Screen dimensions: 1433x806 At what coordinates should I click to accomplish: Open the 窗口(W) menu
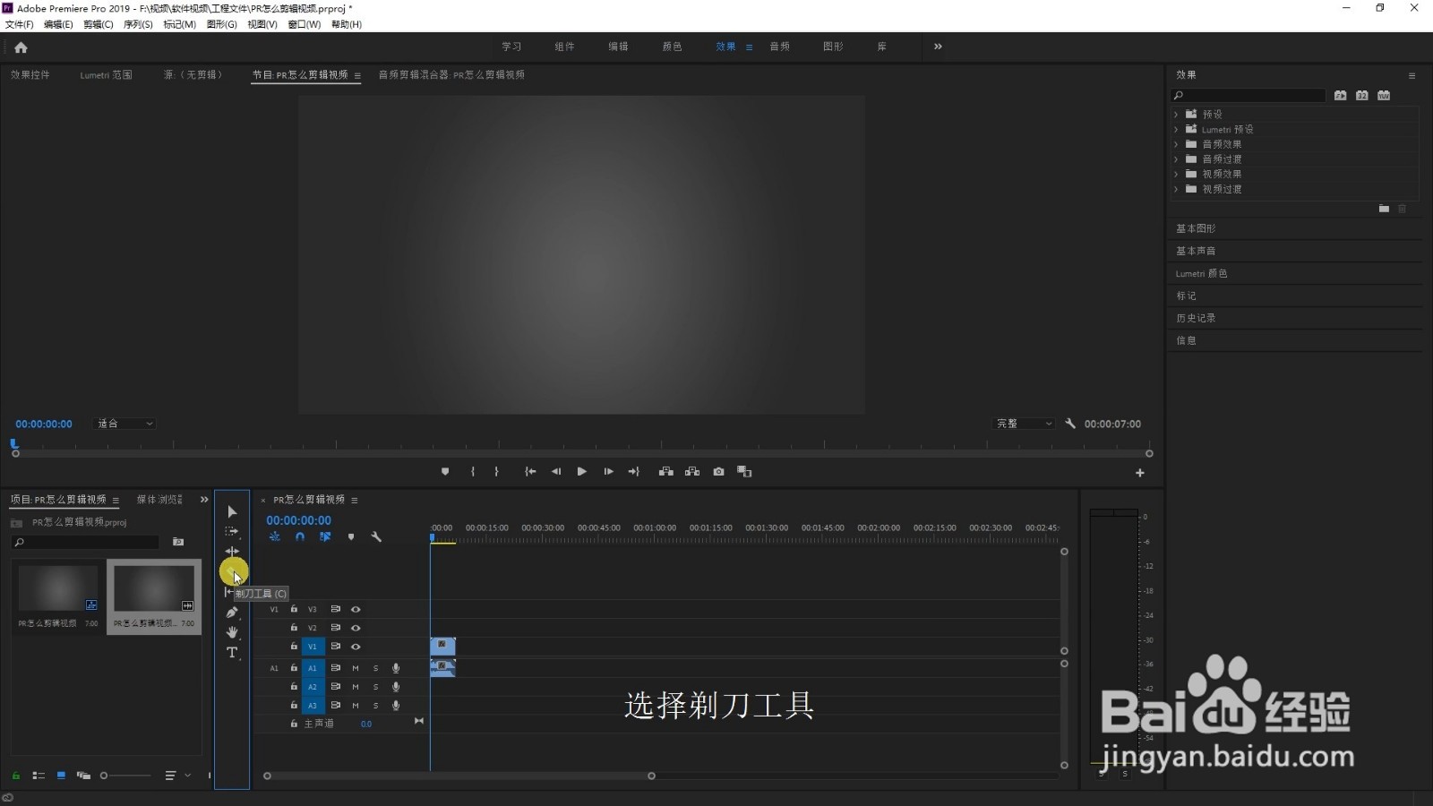click(304, 24)
